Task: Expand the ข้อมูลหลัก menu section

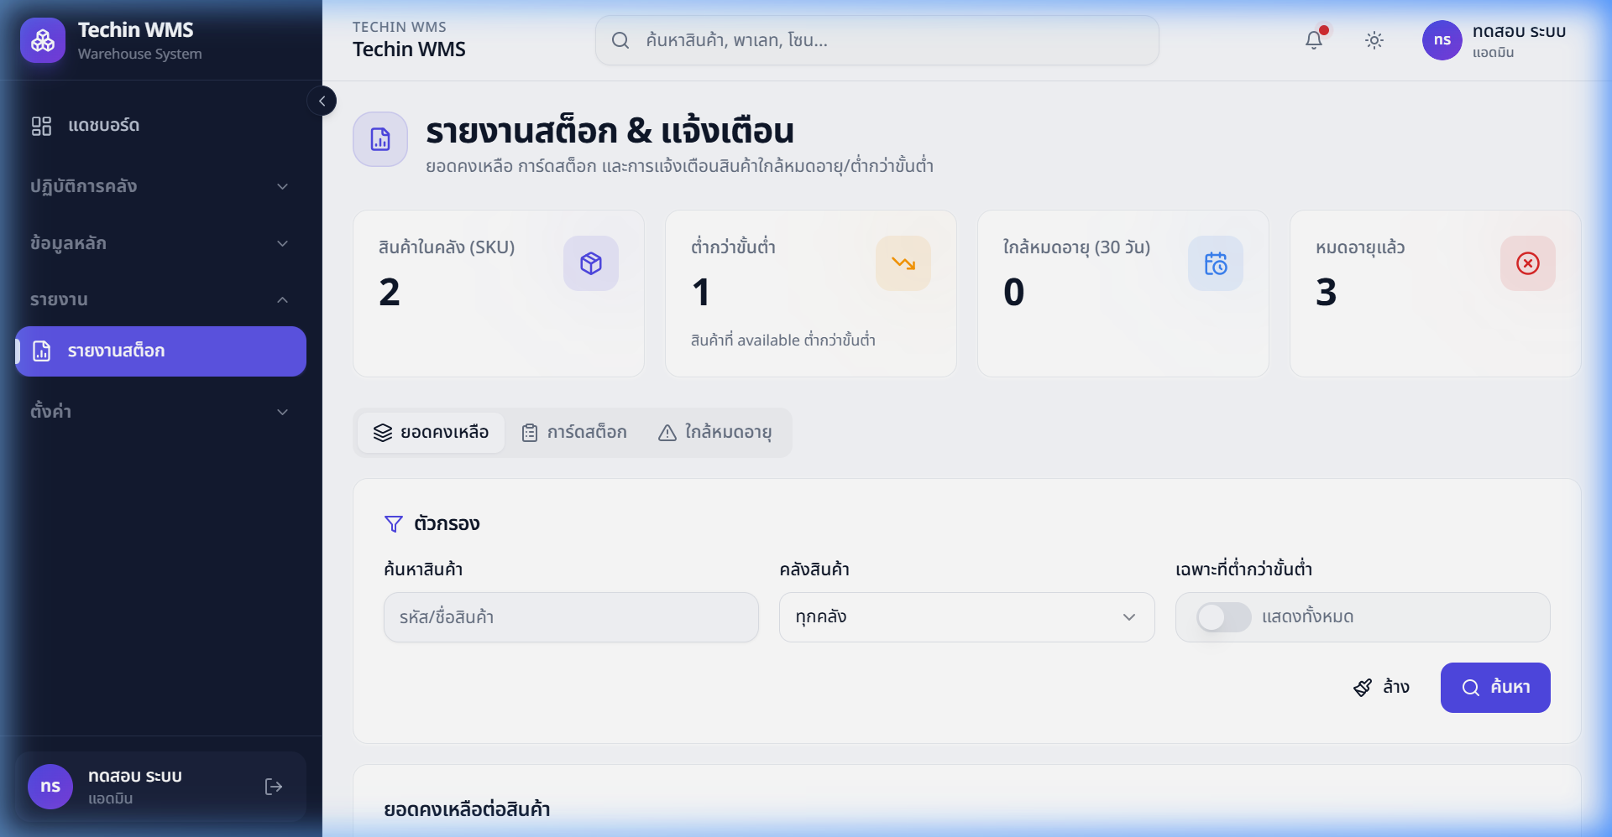Action: pyautogui.click(x=161, y=243)
